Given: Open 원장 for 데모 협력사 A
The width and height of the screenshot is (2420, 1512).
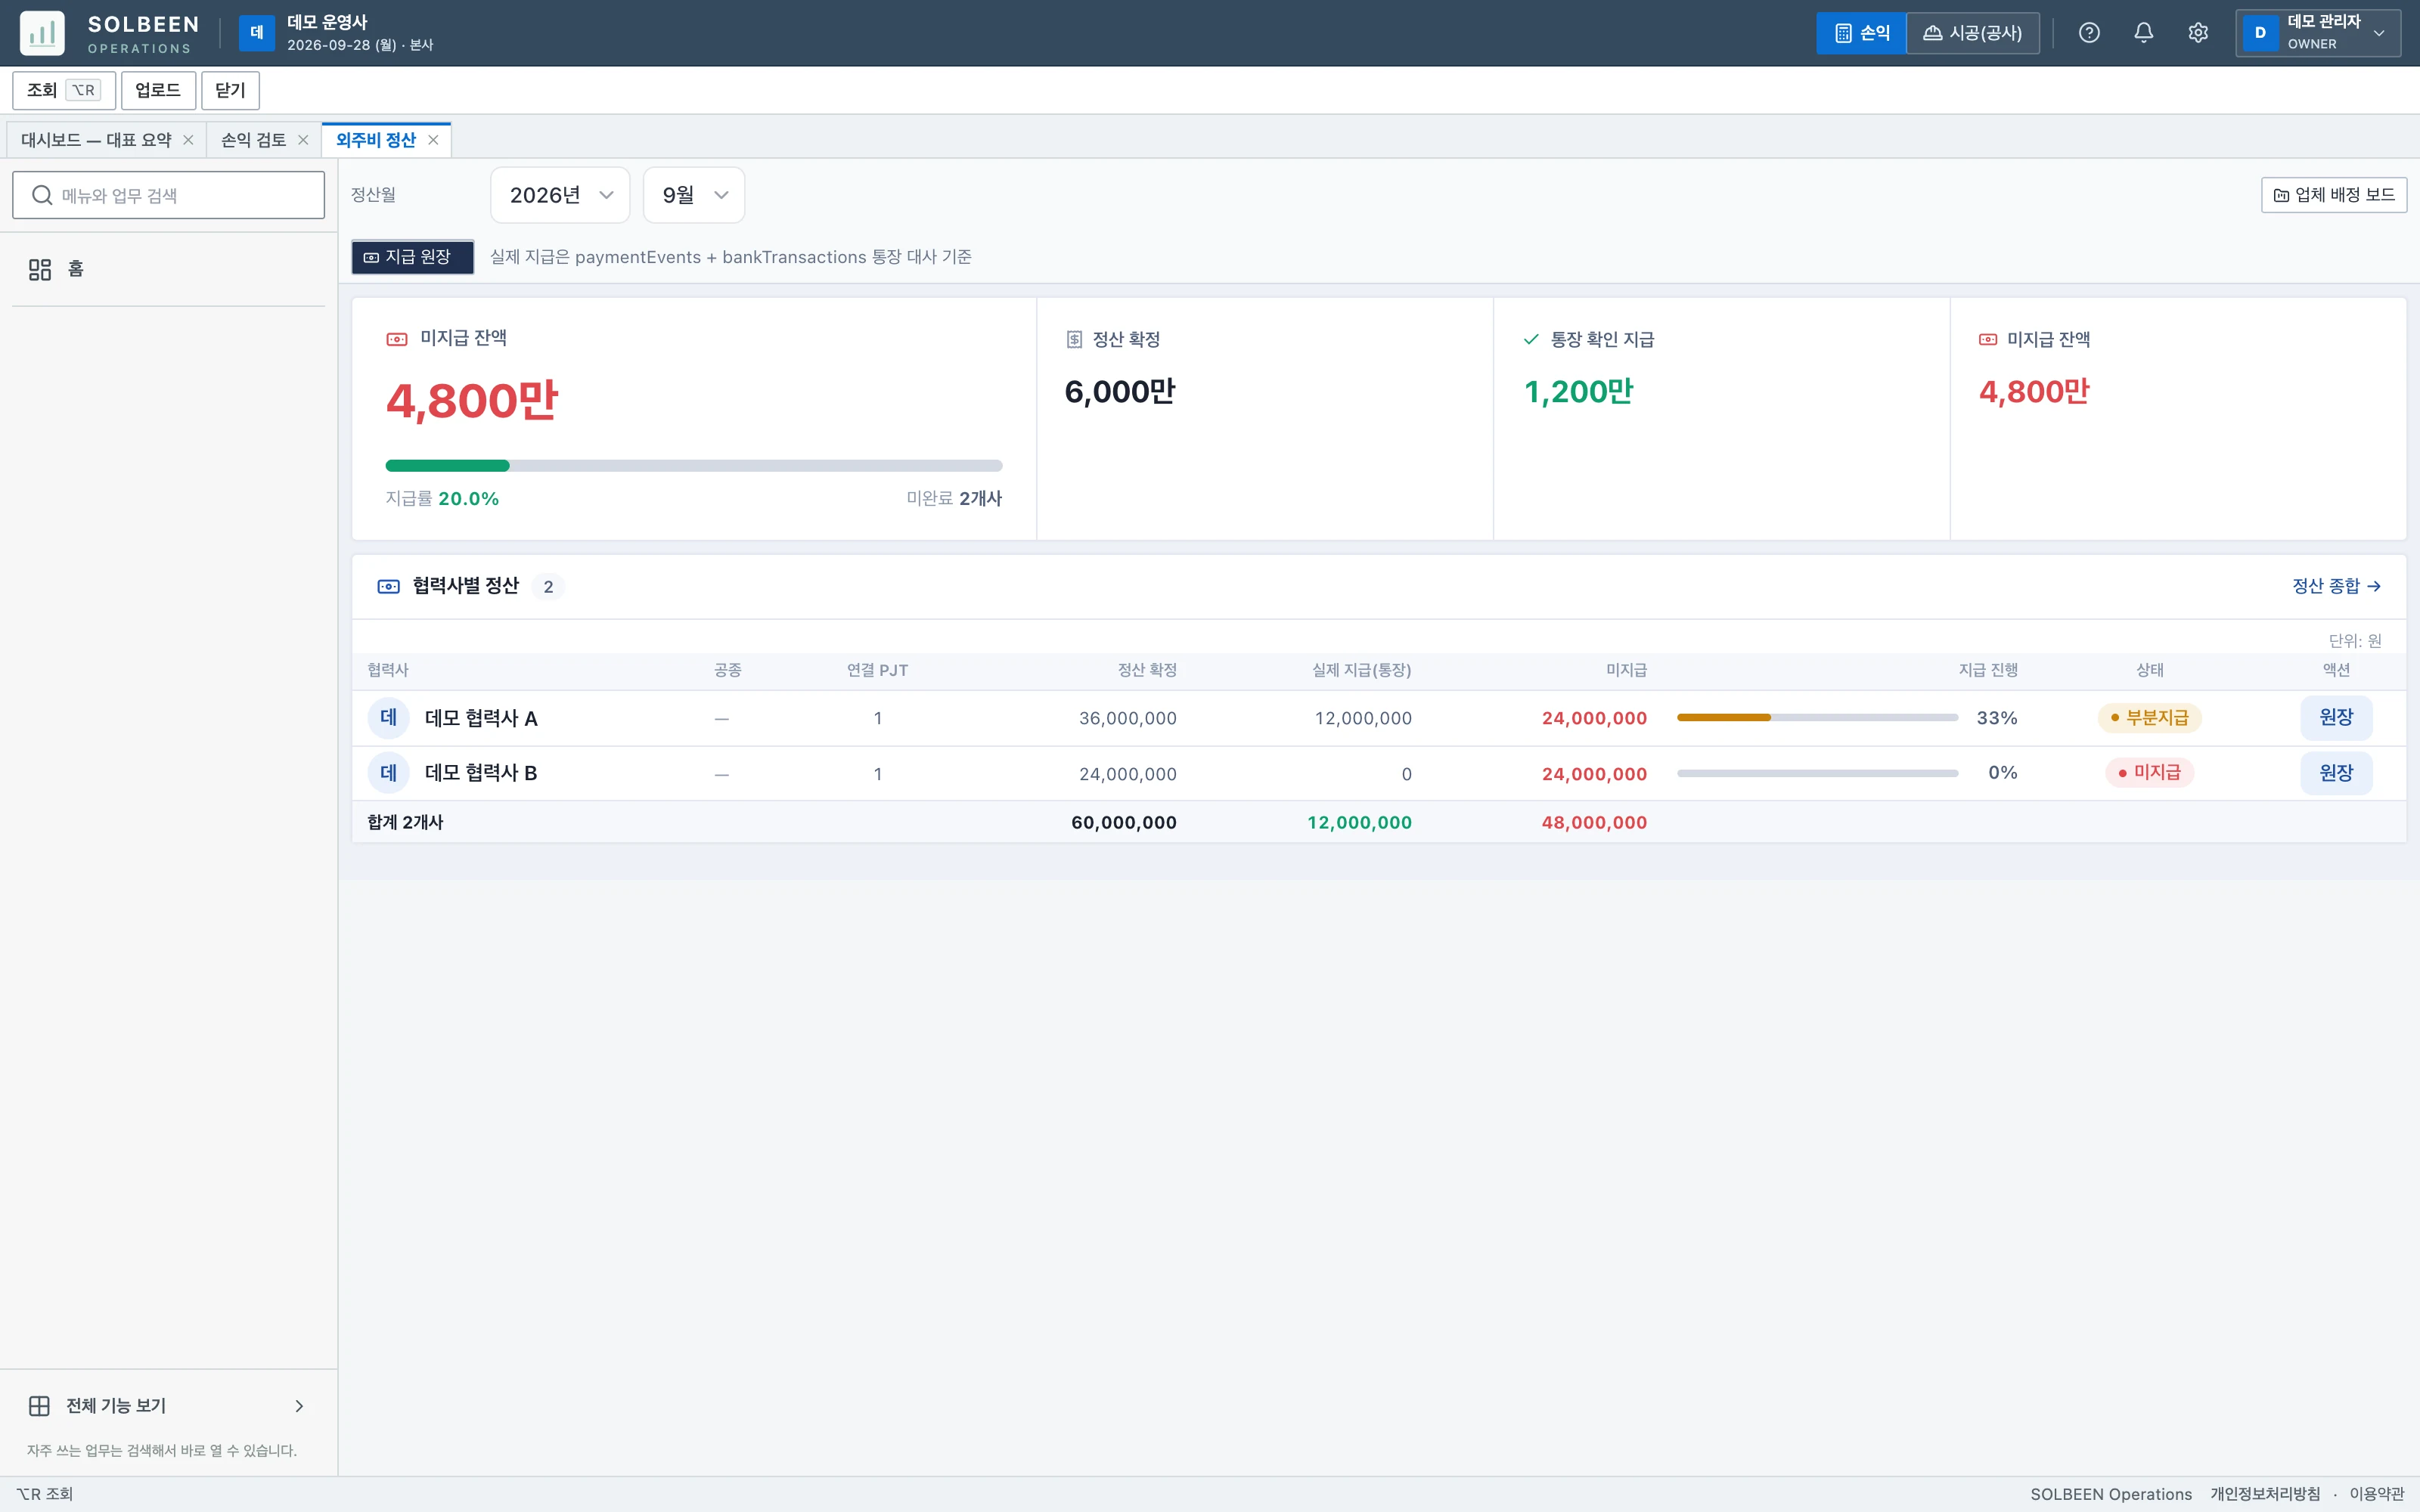Looking at the screenshot, I should pos(2336,718).
